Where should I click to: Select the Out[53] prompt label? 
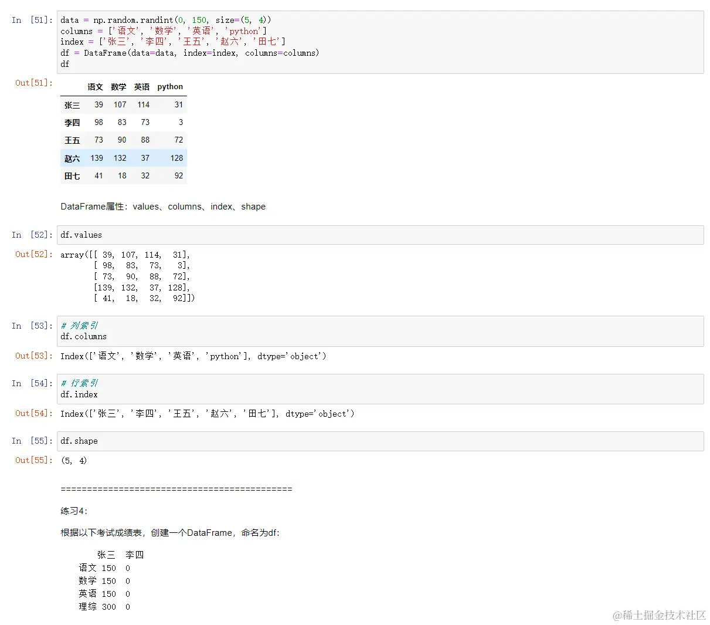34,356
